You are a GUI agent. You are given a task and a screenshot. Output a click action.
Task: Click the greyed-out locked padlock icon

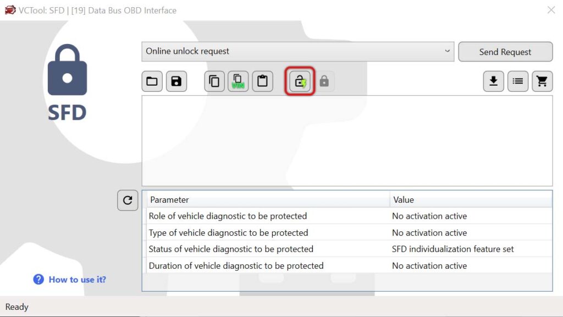point(324,81)
